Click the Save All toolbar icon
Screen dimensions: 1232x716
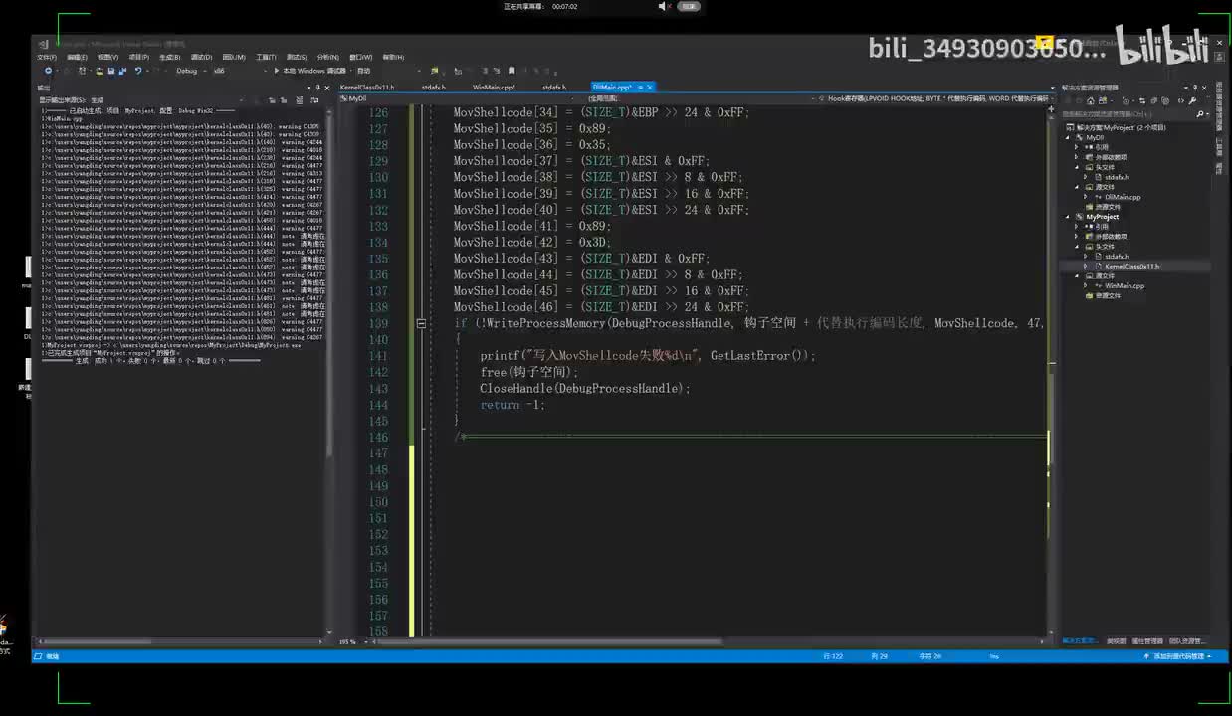tap(123, 71)
